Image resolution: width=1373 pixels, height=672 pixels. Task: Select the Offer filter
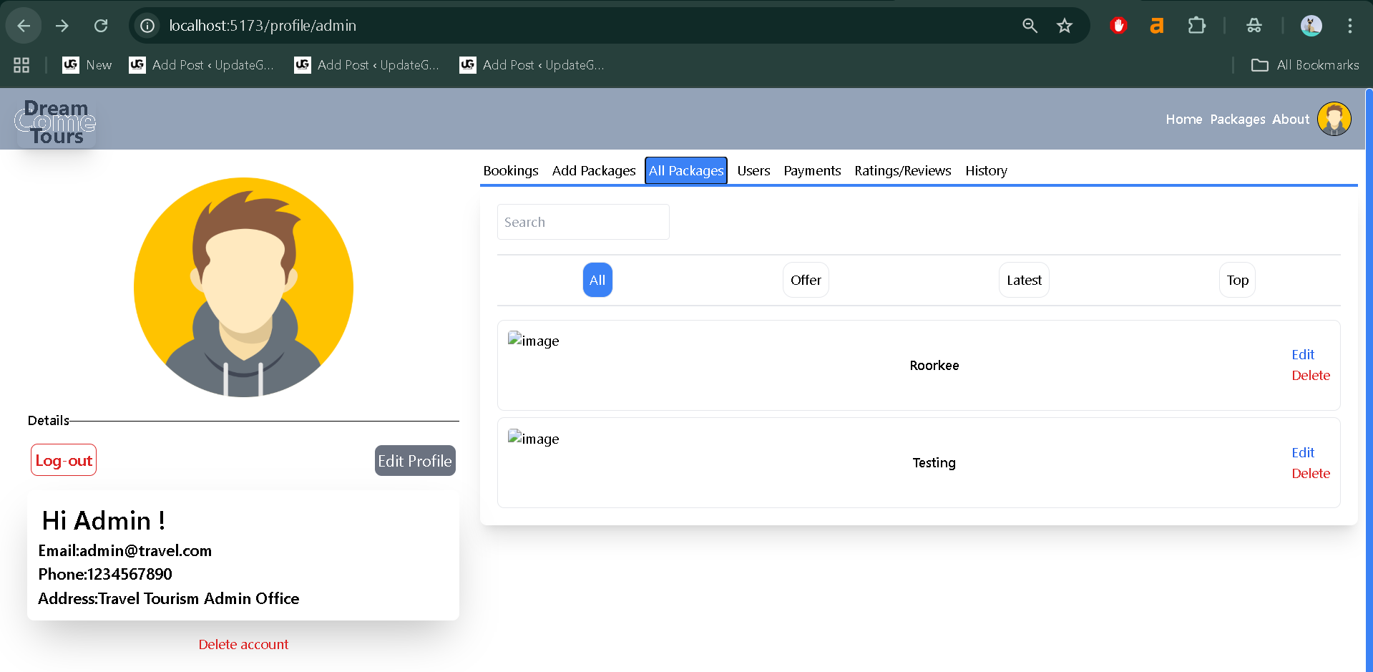pos(805,280)
